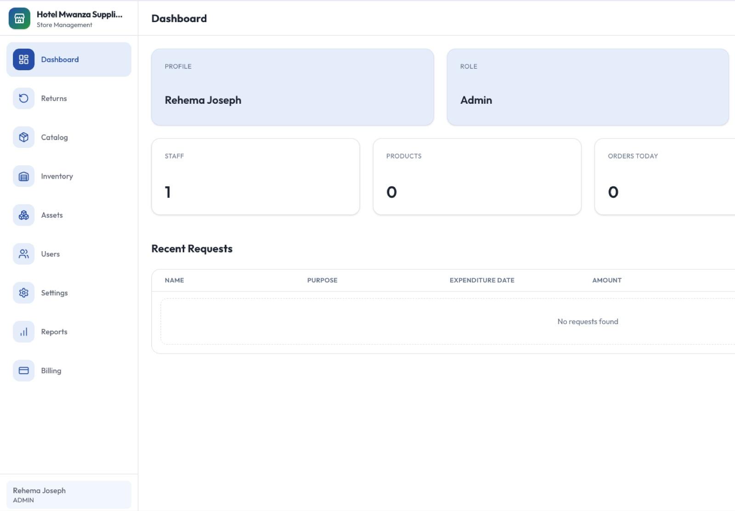The width and height of the screenshot is (735, 511).
Task: Open Returns via its circular arrow icon
Action: (23, 98)
